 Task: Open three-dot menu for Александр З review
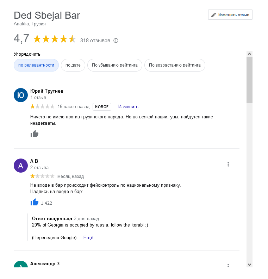point(228,265)
